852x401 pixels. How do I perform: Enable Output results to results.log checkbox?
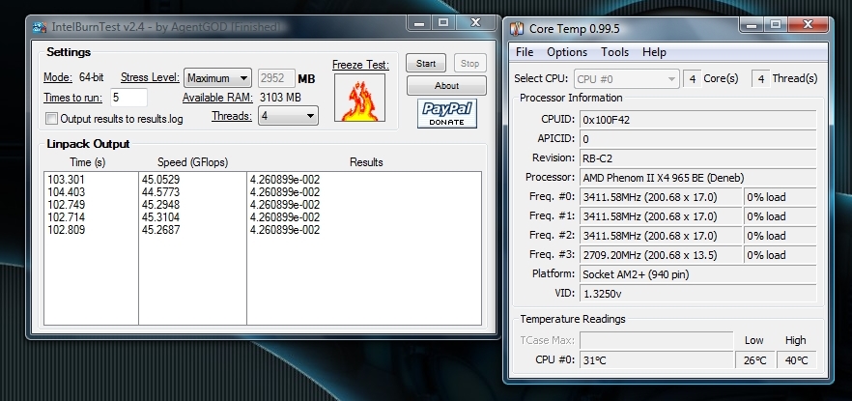[x=51, y=119]
